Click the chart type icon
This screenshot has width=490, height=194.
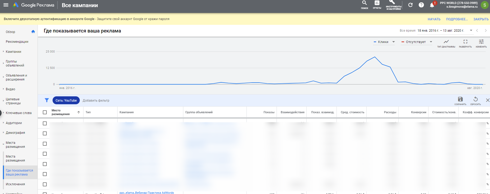(x=446, y=42)
